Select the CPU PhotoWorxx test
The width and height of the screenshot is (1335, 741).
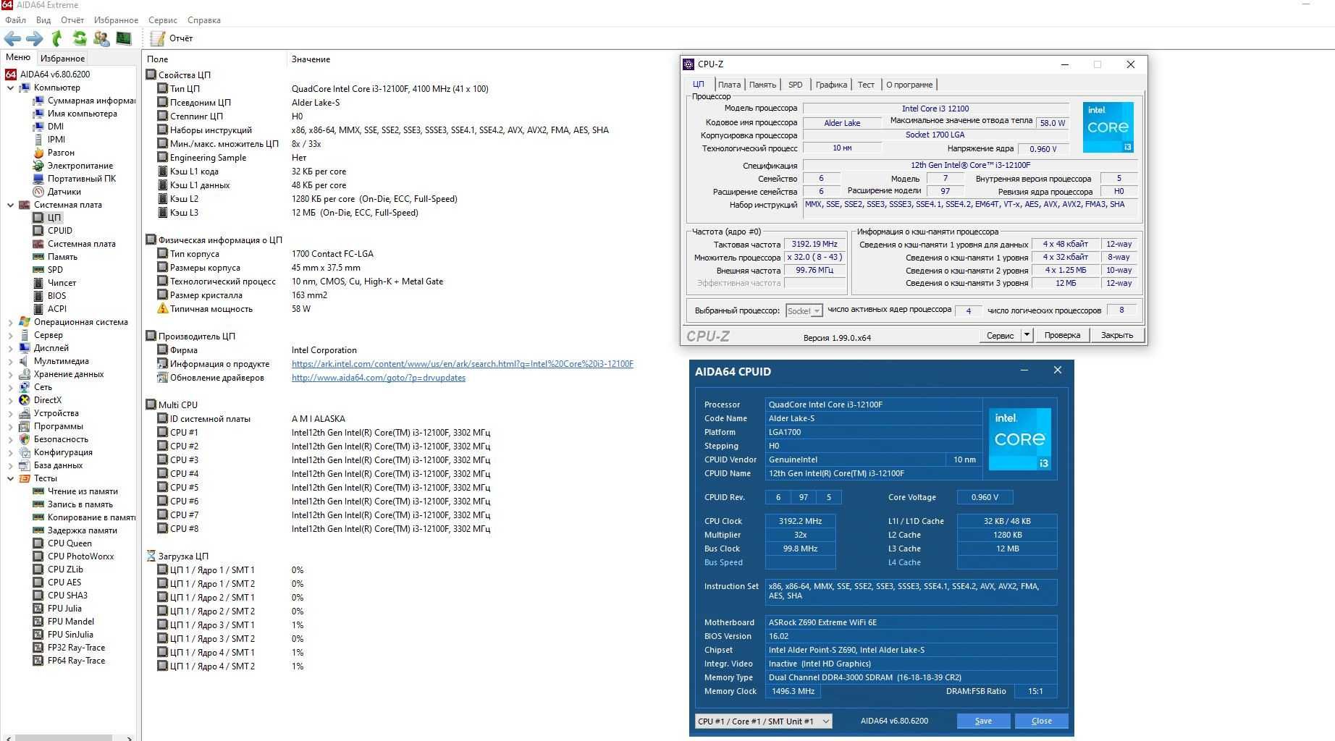click(80, 556)
